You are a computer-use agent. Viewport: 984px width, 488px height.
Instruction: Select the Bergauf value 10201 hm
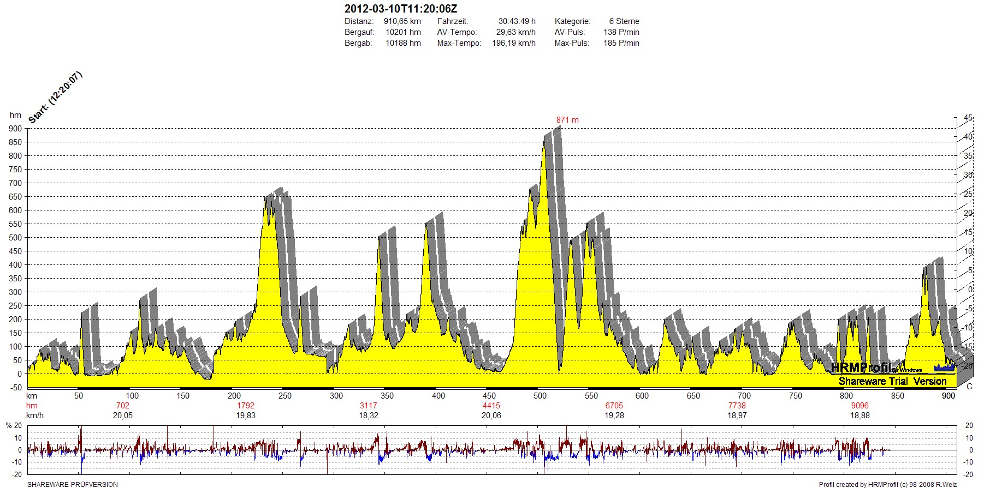(x=403, y=32)
